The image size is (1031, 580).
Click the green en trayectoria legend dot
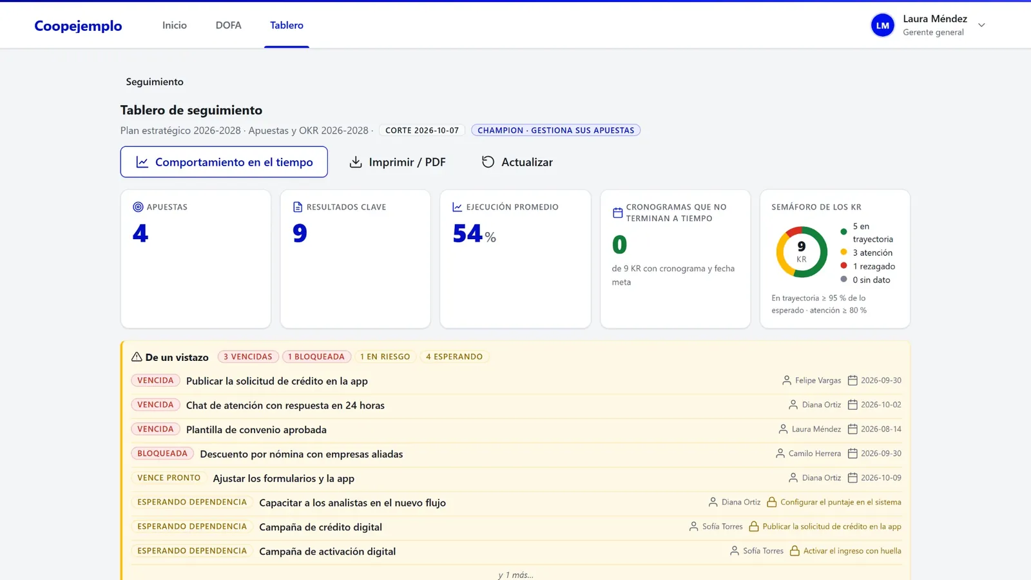coord(843,231)
